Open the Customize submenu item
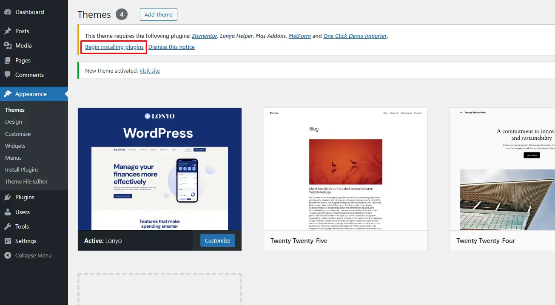 point(18,134)
